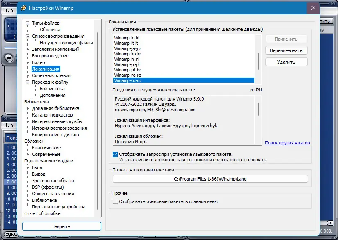Click the Закрыть button
338x240 pixels.
pyautogui.click(x=61, y=226)
